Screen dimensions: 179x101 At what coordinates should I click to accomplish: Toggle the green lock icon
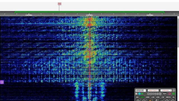point(142,93)
